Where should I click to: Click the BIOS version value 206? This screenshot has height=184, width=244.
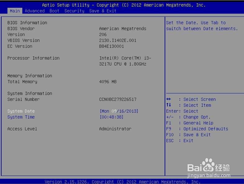(103, 34)
